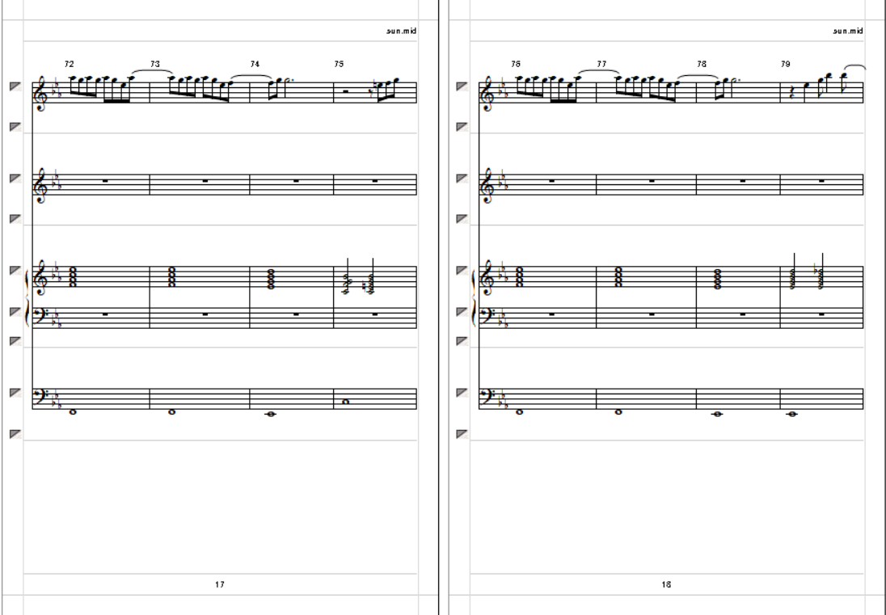Viewport: 886px width, 615px height.
Task: Select the handle beside the piano bass staff on page 18
Action: (462, 312)
